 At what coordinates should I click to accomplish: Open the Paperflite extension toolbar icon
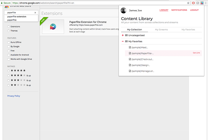point(202,3)
